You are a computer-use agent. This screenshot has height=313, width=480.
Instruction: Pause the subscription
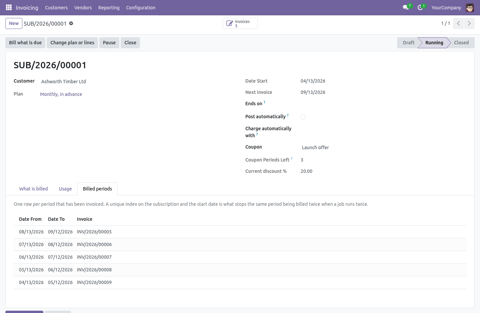click(x=109, y=43)
